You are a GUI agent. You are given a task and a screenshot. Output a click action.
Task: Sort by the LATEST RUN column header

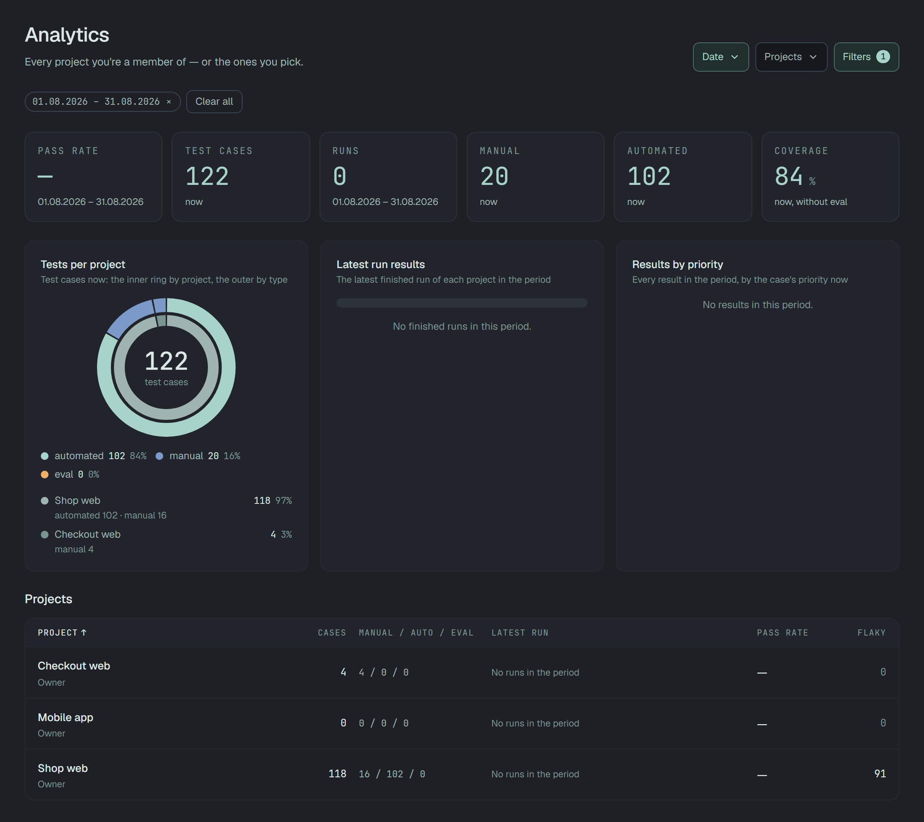(x=520, y=632)
